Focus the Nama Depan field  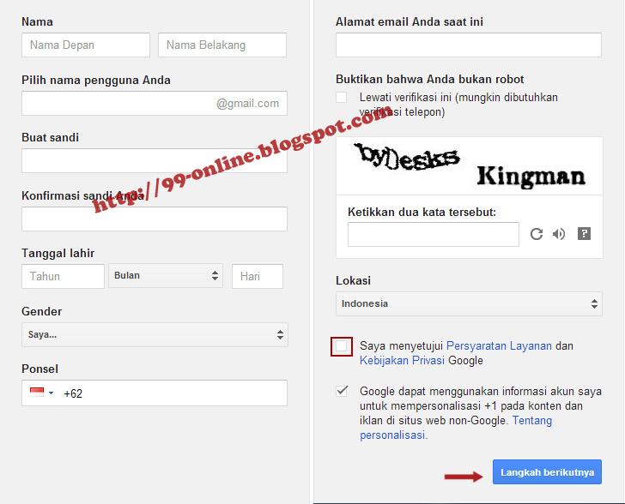(86, 45)
